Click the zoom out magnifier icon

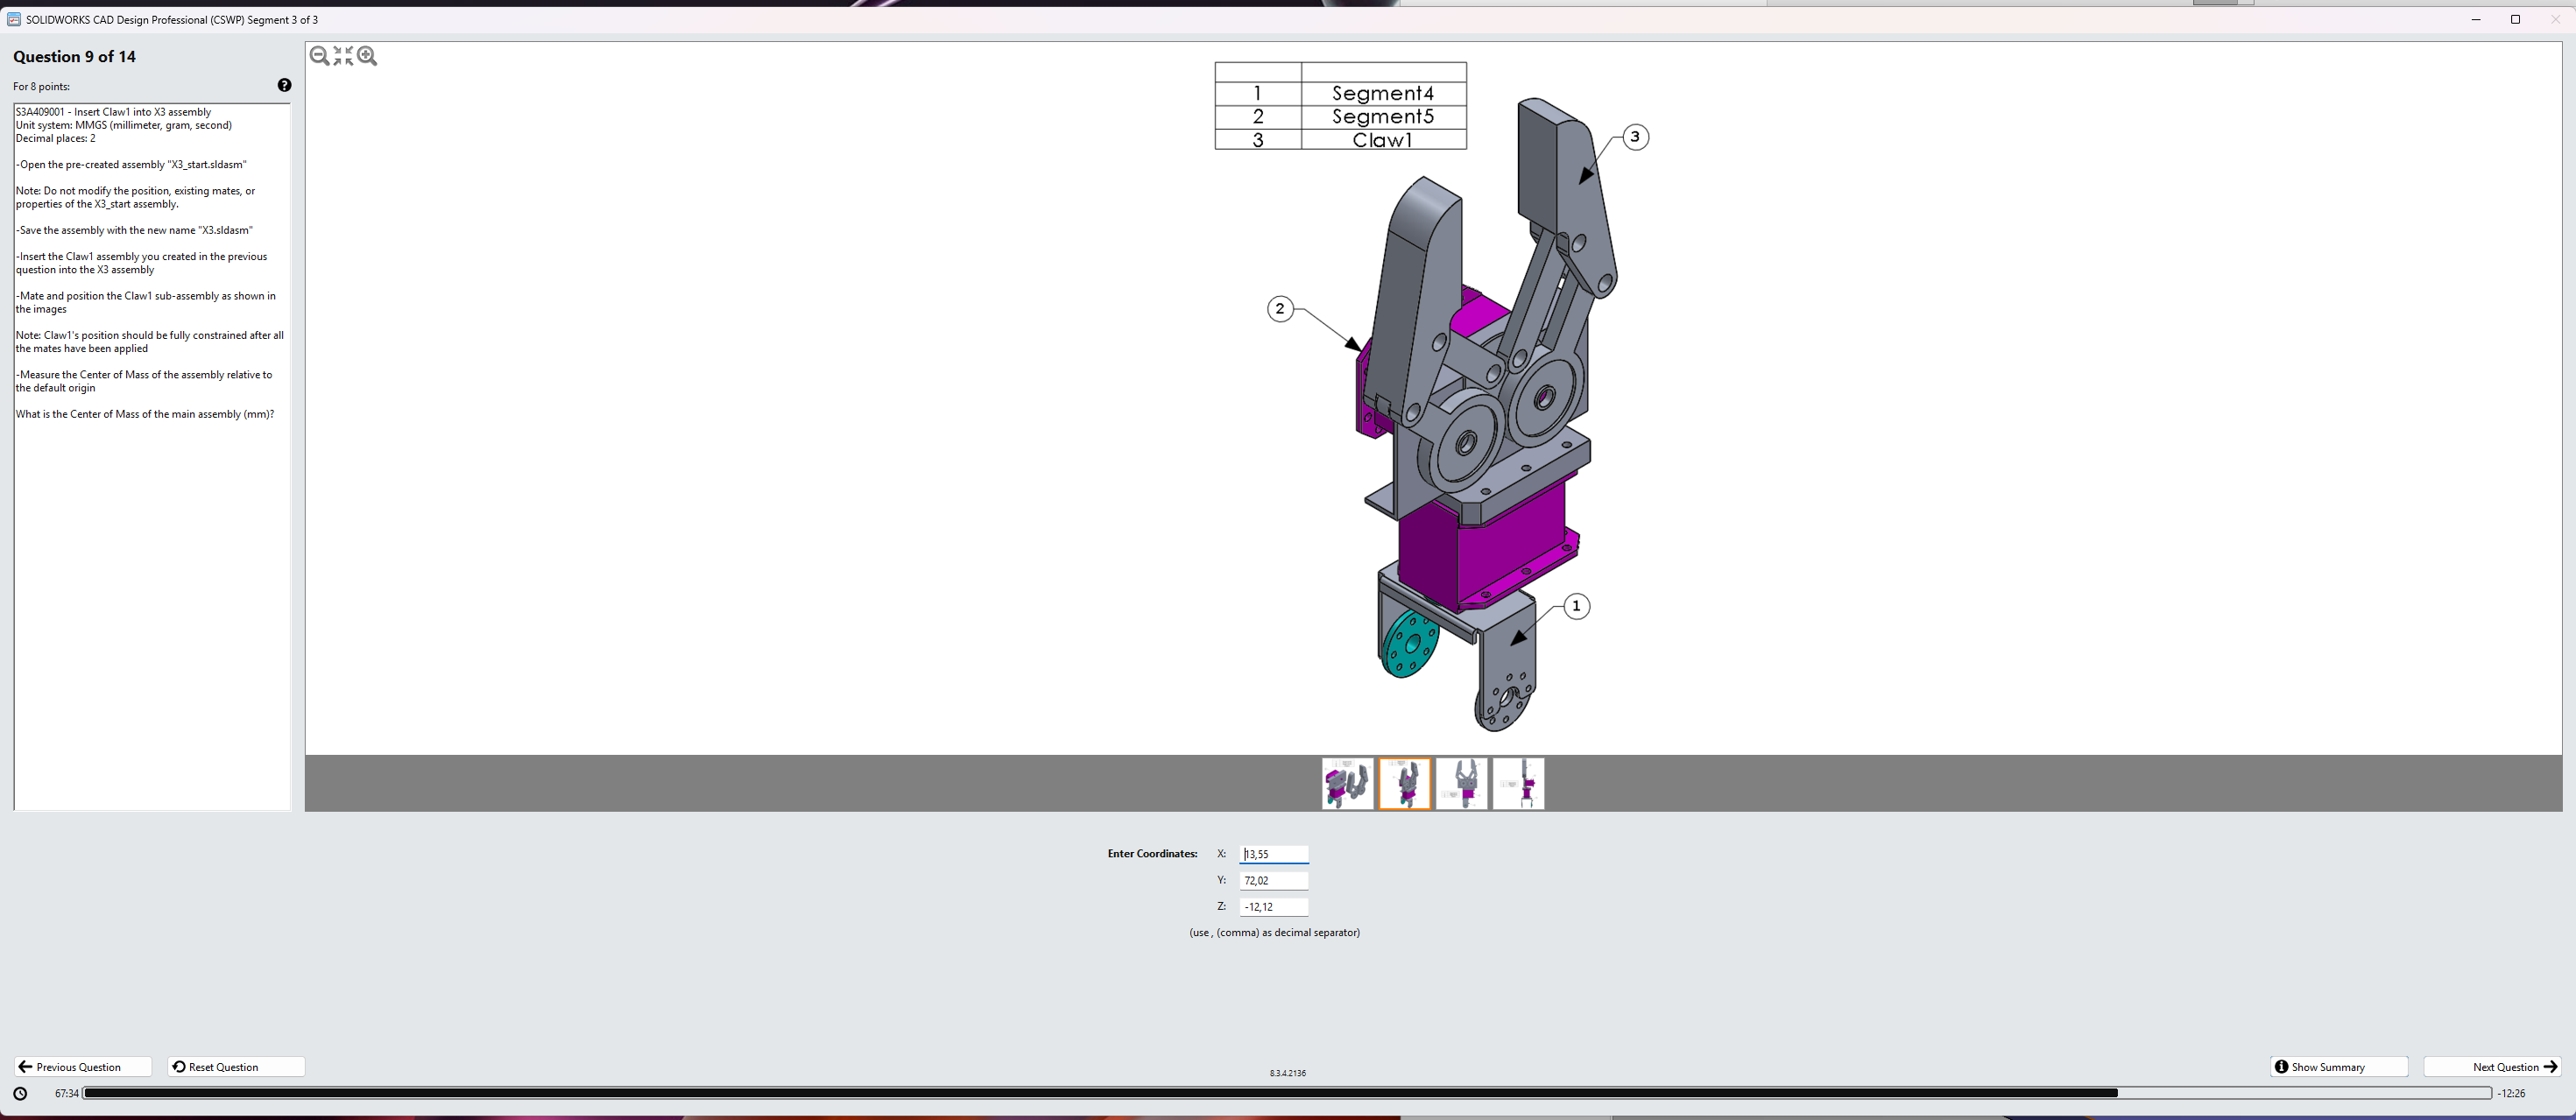pos(319,56)
